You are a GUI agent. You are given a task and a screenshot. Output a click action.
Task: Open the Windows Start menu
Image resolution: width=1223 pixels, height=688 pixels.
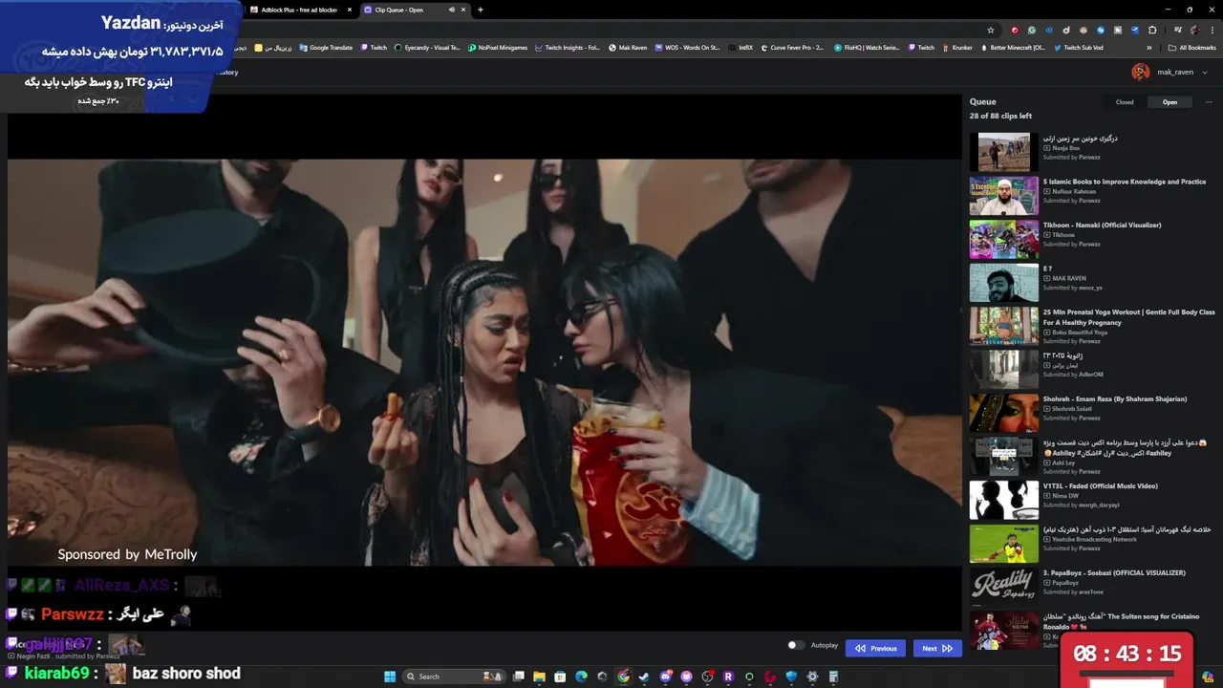click(x=390, y=677)
